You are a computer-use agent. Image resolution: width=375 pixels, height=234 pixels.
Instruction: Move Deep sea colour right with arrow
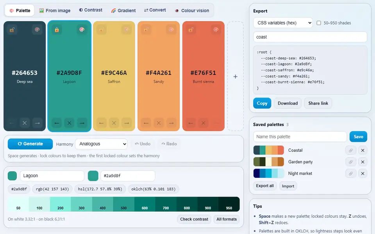pos(37,123)
